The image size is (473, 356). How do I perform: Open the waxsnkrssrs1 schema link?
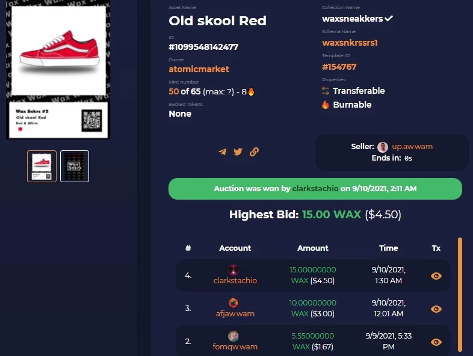[x=350, y=43]
